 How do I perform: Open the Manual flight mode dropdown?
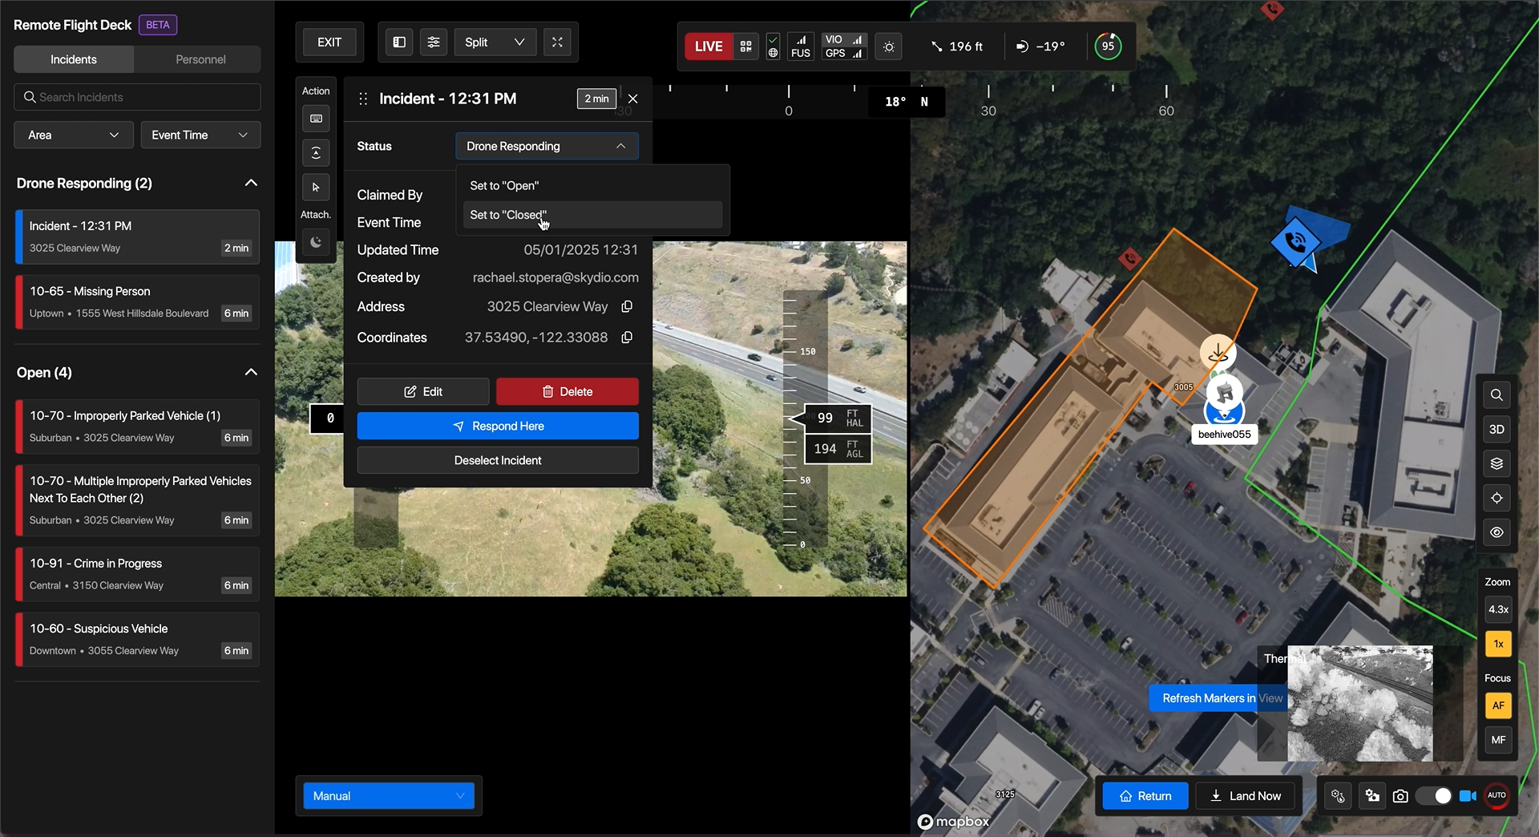[389, 796]
